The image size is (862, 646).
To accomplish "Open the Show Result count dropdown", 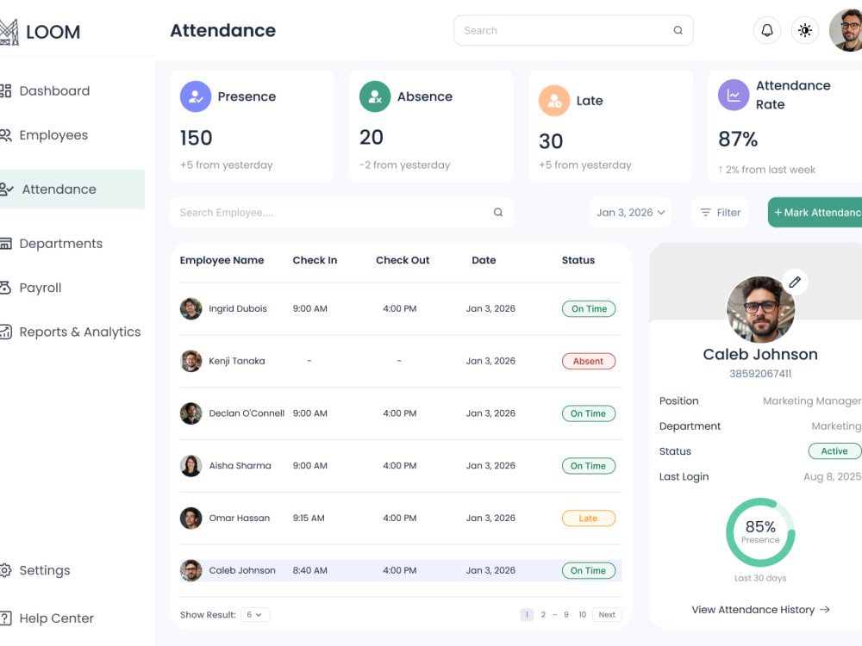I will 254,615.
